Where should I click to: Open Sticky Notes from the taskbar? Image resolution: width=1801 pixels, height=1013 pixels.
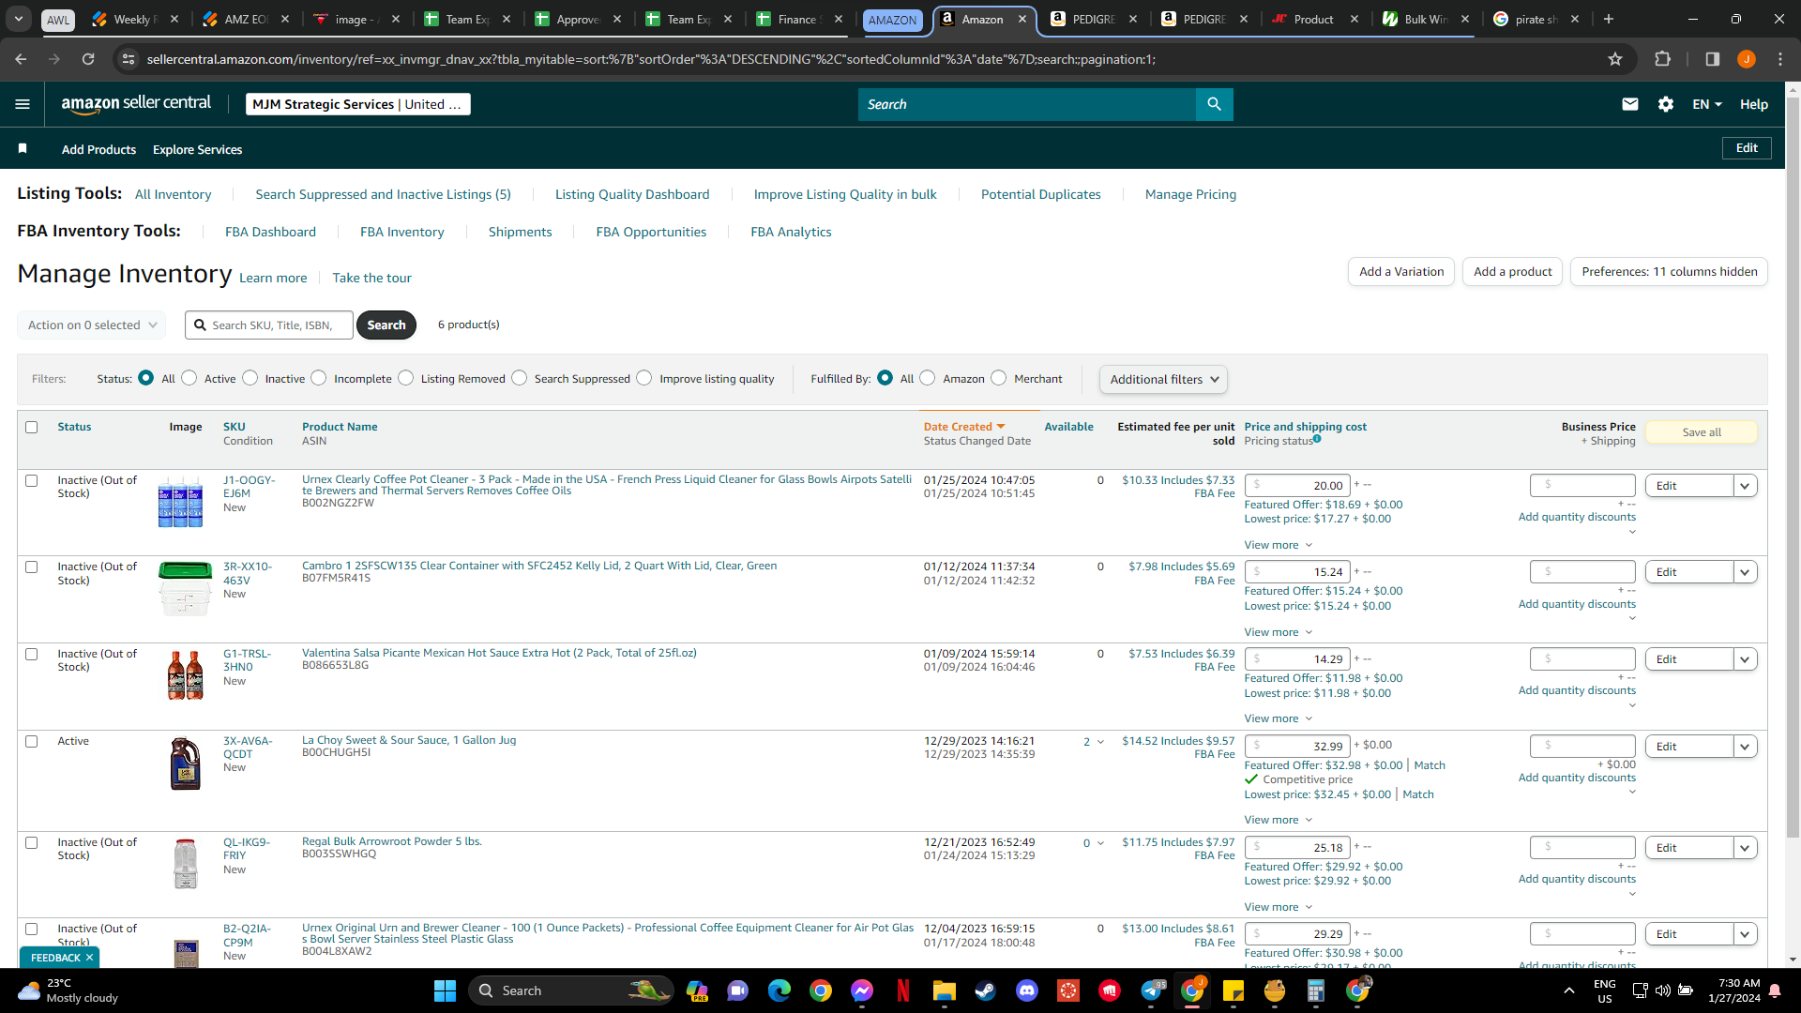pyautogui.click(x=1233, y=990)
